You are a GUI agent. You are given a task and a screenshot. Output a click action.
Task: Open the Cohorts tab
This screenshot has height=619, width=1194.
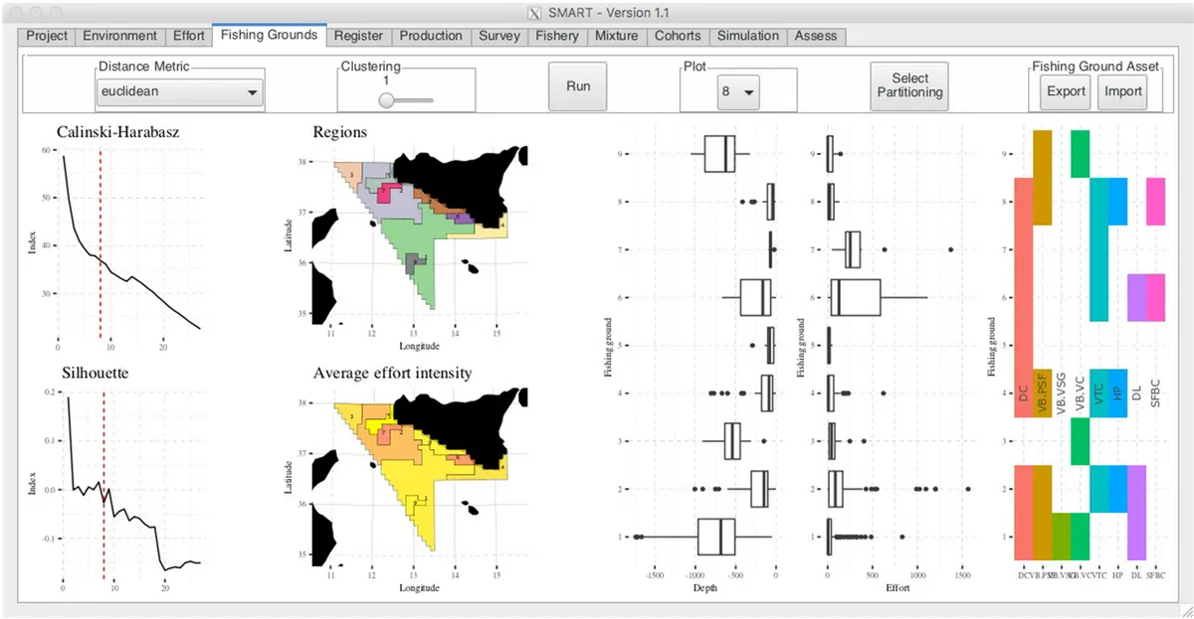pyautogui.click(x=677, y=36)
